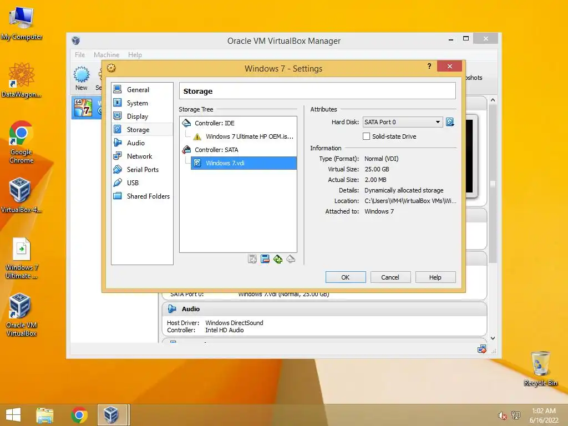Click the Dynamically allocated storage detail text
Viewport: 568px width, 426px height.
click(404, 190)
